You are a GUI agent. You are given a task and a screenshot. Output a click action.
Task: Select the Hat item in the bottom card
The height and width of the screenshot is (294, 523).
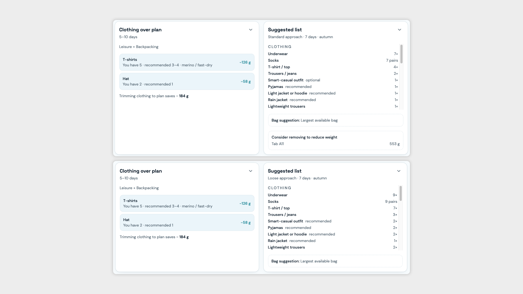tap(187, 222)
